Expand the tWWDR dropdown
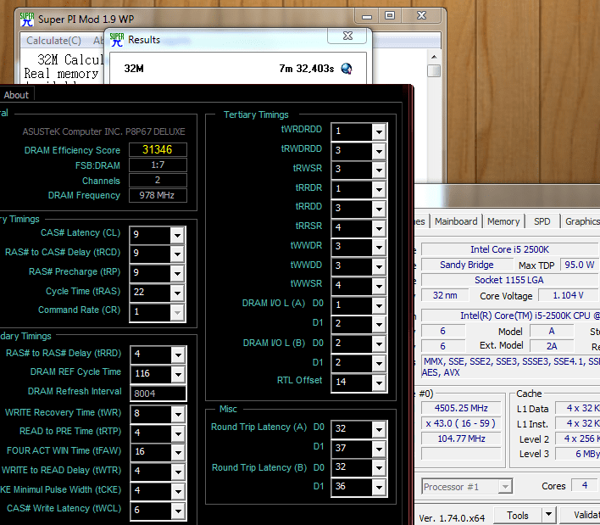600x525 pixels. coord(379,248)
